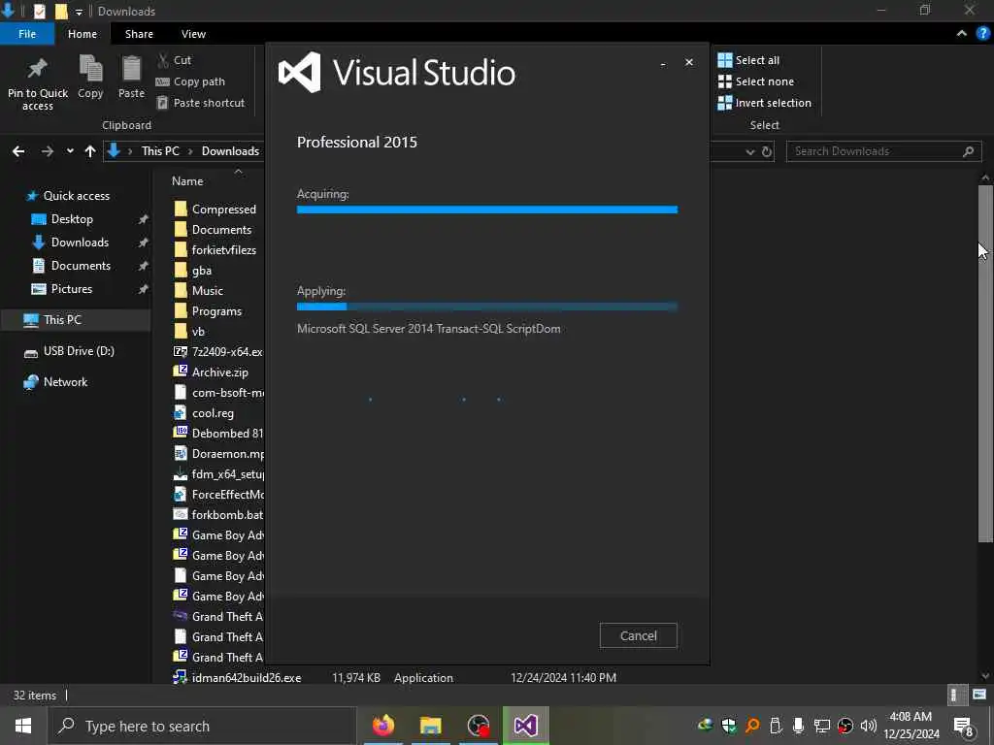The image size is (994, 745).
Task: Open recent locations dropdown arrow
Action: (x=70, y=151)
